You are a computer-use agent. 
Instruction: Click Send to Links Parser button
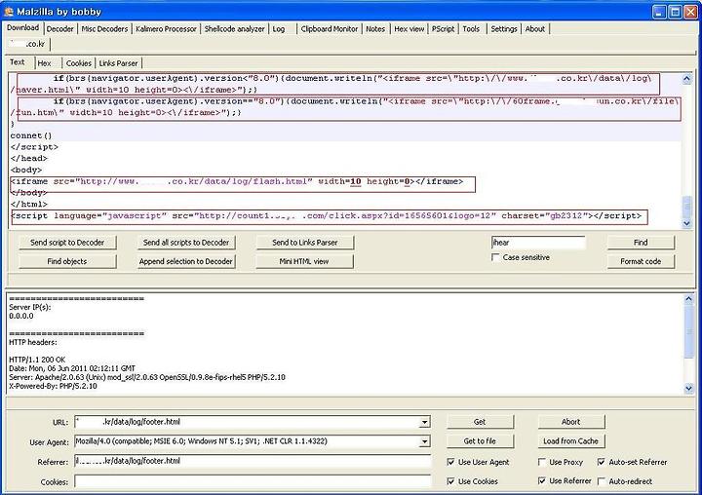305,243
